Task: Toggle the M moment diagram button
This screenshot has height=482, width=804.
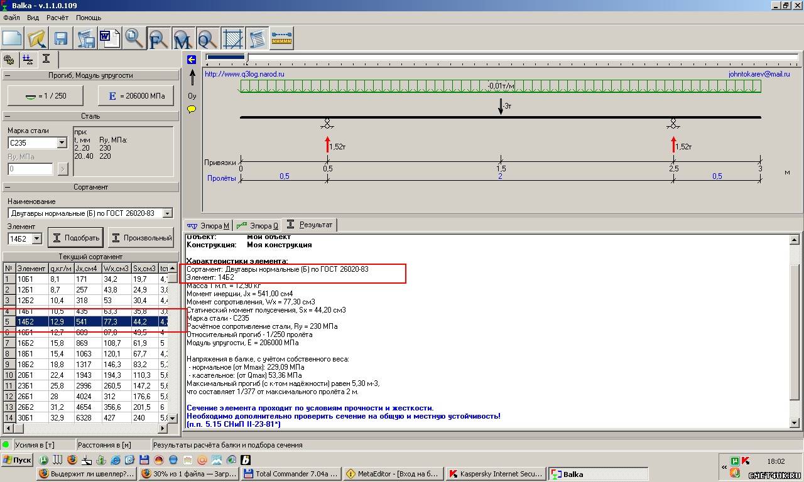Action: coord(182,38)
